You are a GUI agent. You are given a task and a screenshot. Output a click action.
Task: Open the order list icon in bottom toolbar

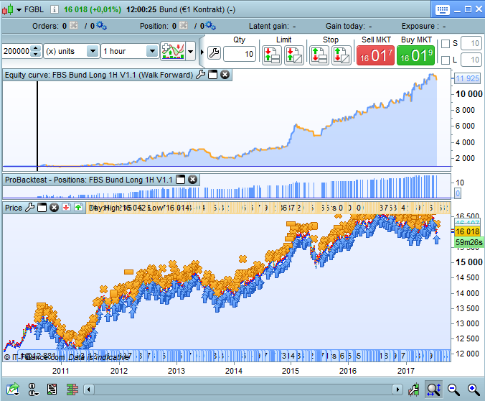click(52, 390)
